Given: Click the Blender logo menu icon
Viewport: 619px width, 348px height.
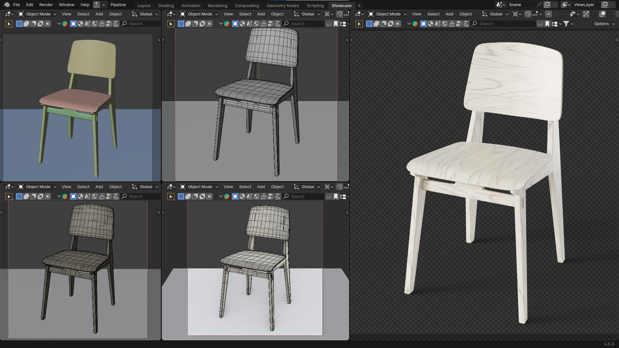Looking at the screenshot, I should pyautogui.click(x=7, y=5).
